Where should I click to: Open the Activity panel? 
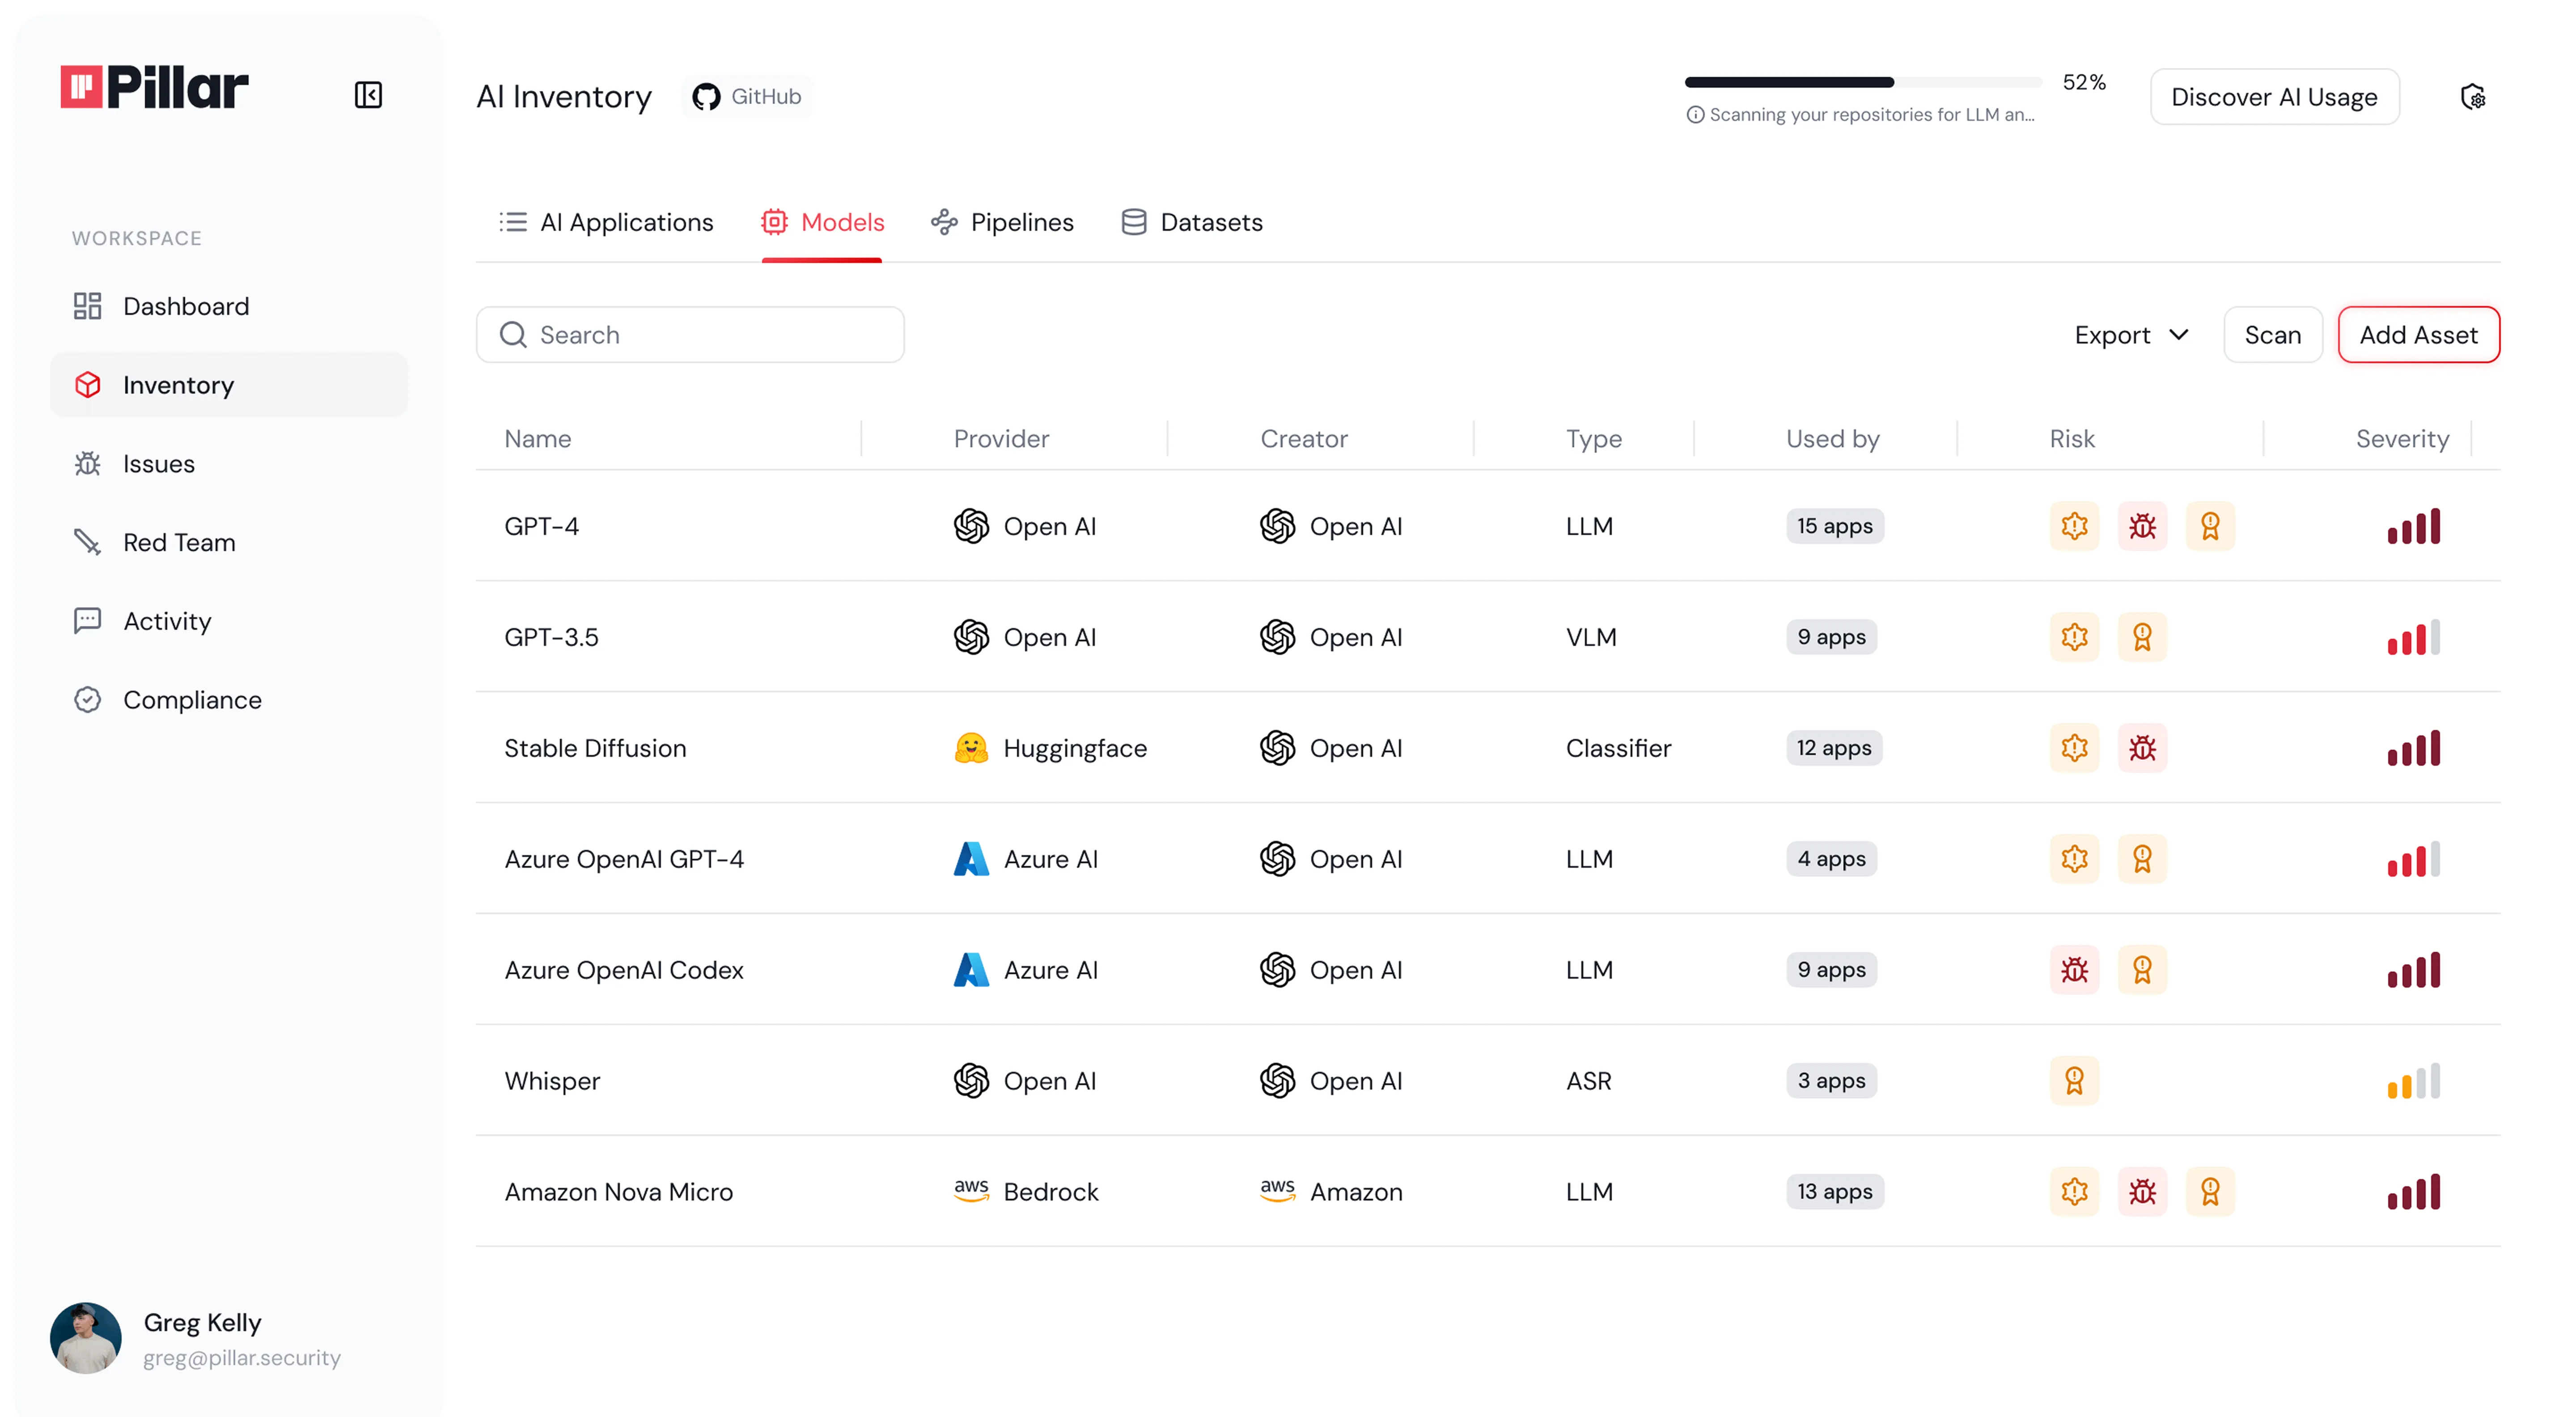(167, 620)
